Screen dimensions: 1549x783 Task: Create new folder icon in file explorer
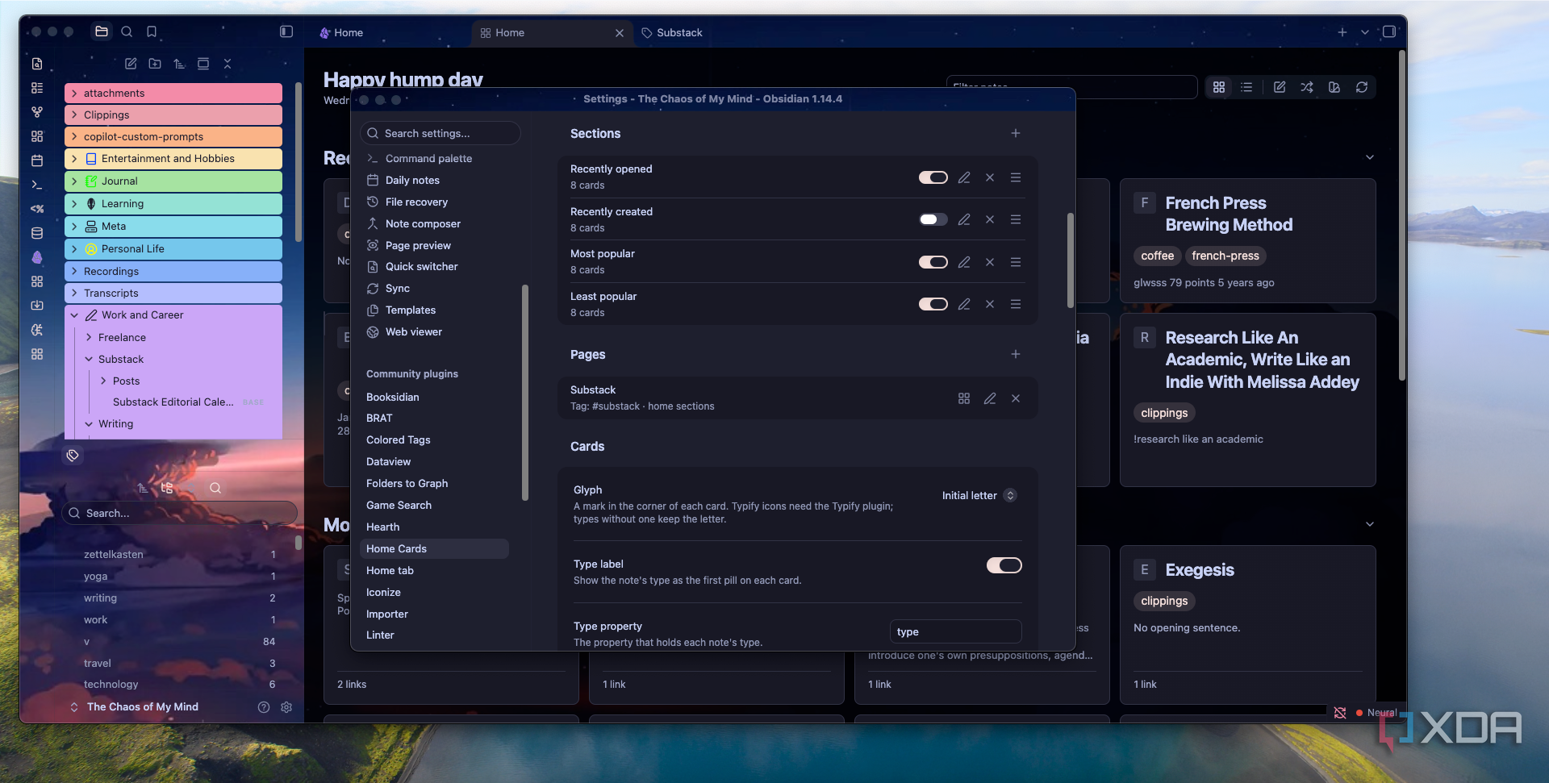pyautogui.click(x=155, y=64)
